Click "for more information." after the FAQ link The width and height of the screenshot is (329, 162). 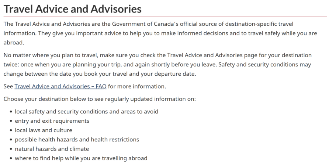click(137, 86)
